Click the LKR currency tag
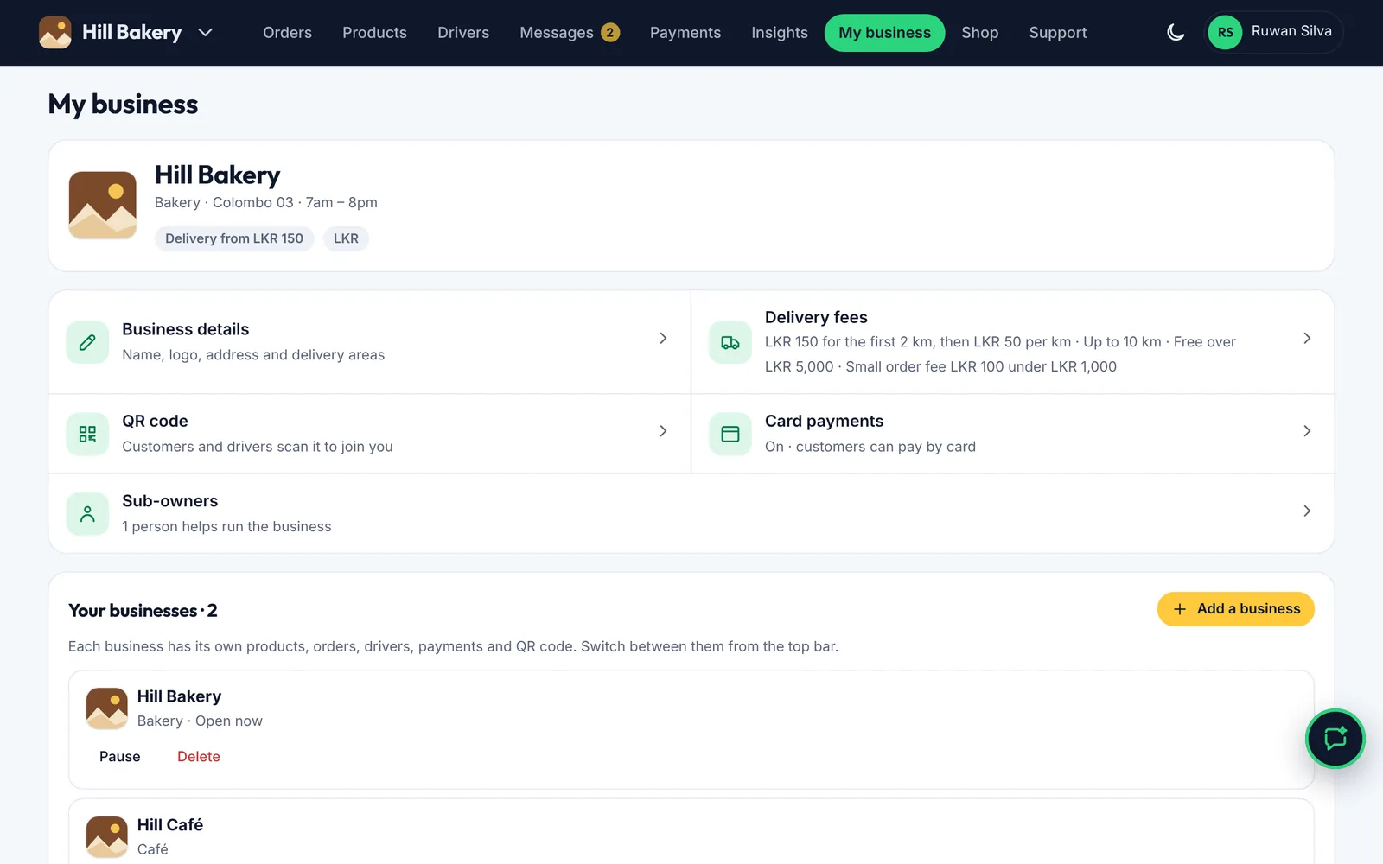Viewport: 1383px width, 864px height. coord(346,238)
